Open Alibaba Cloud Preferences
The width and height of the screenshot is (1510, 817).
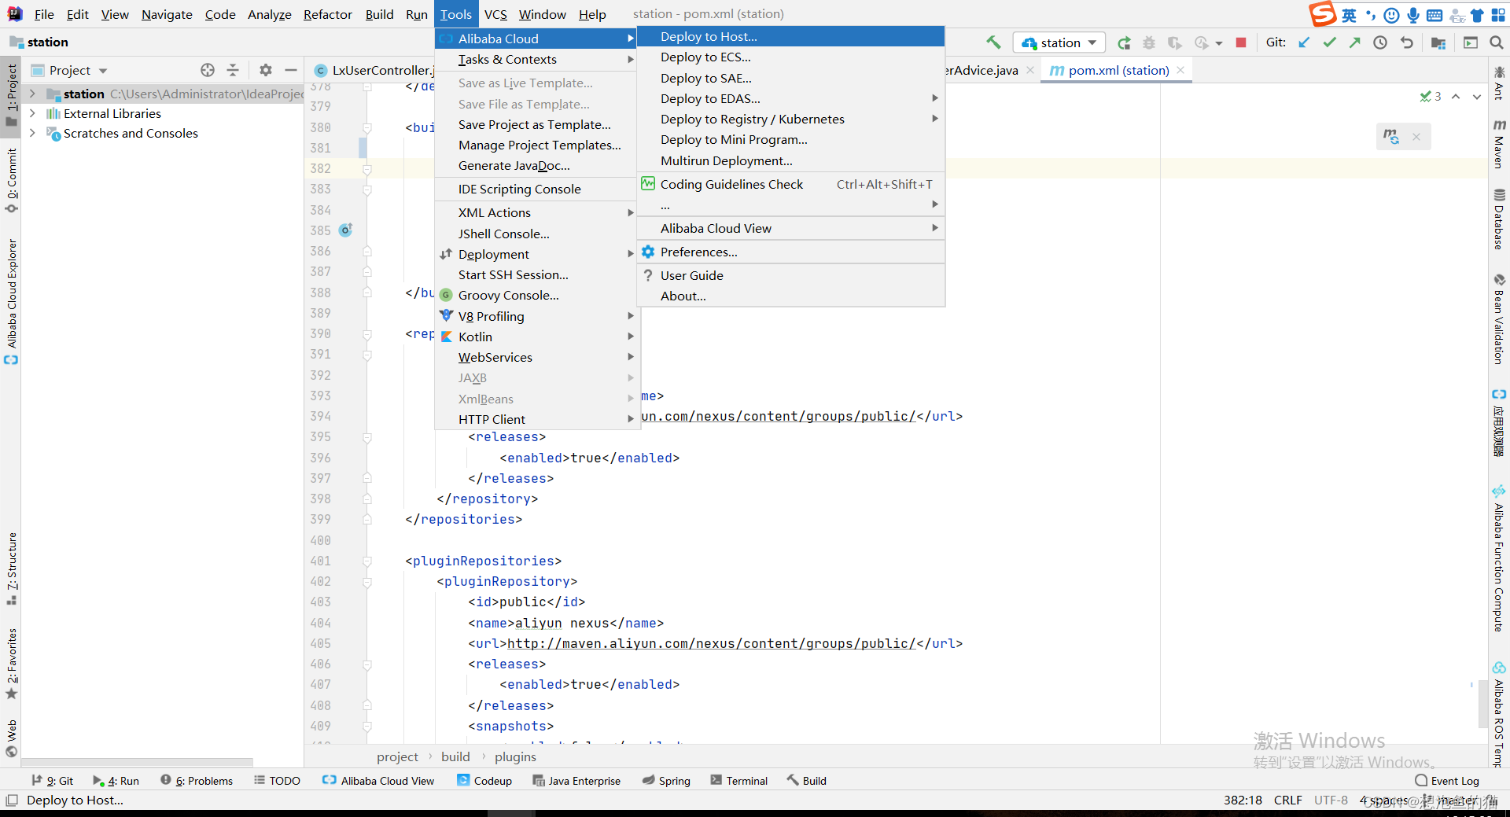(x=790, y=252)
